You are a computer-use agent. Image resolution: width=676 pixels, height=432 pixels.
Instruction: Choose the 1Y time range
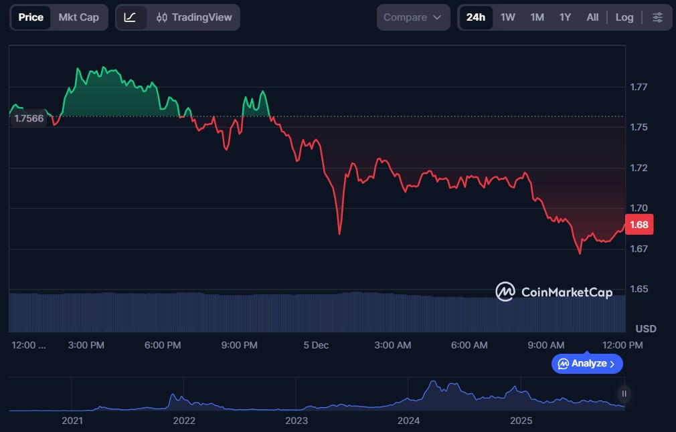[x=565, y=17]
